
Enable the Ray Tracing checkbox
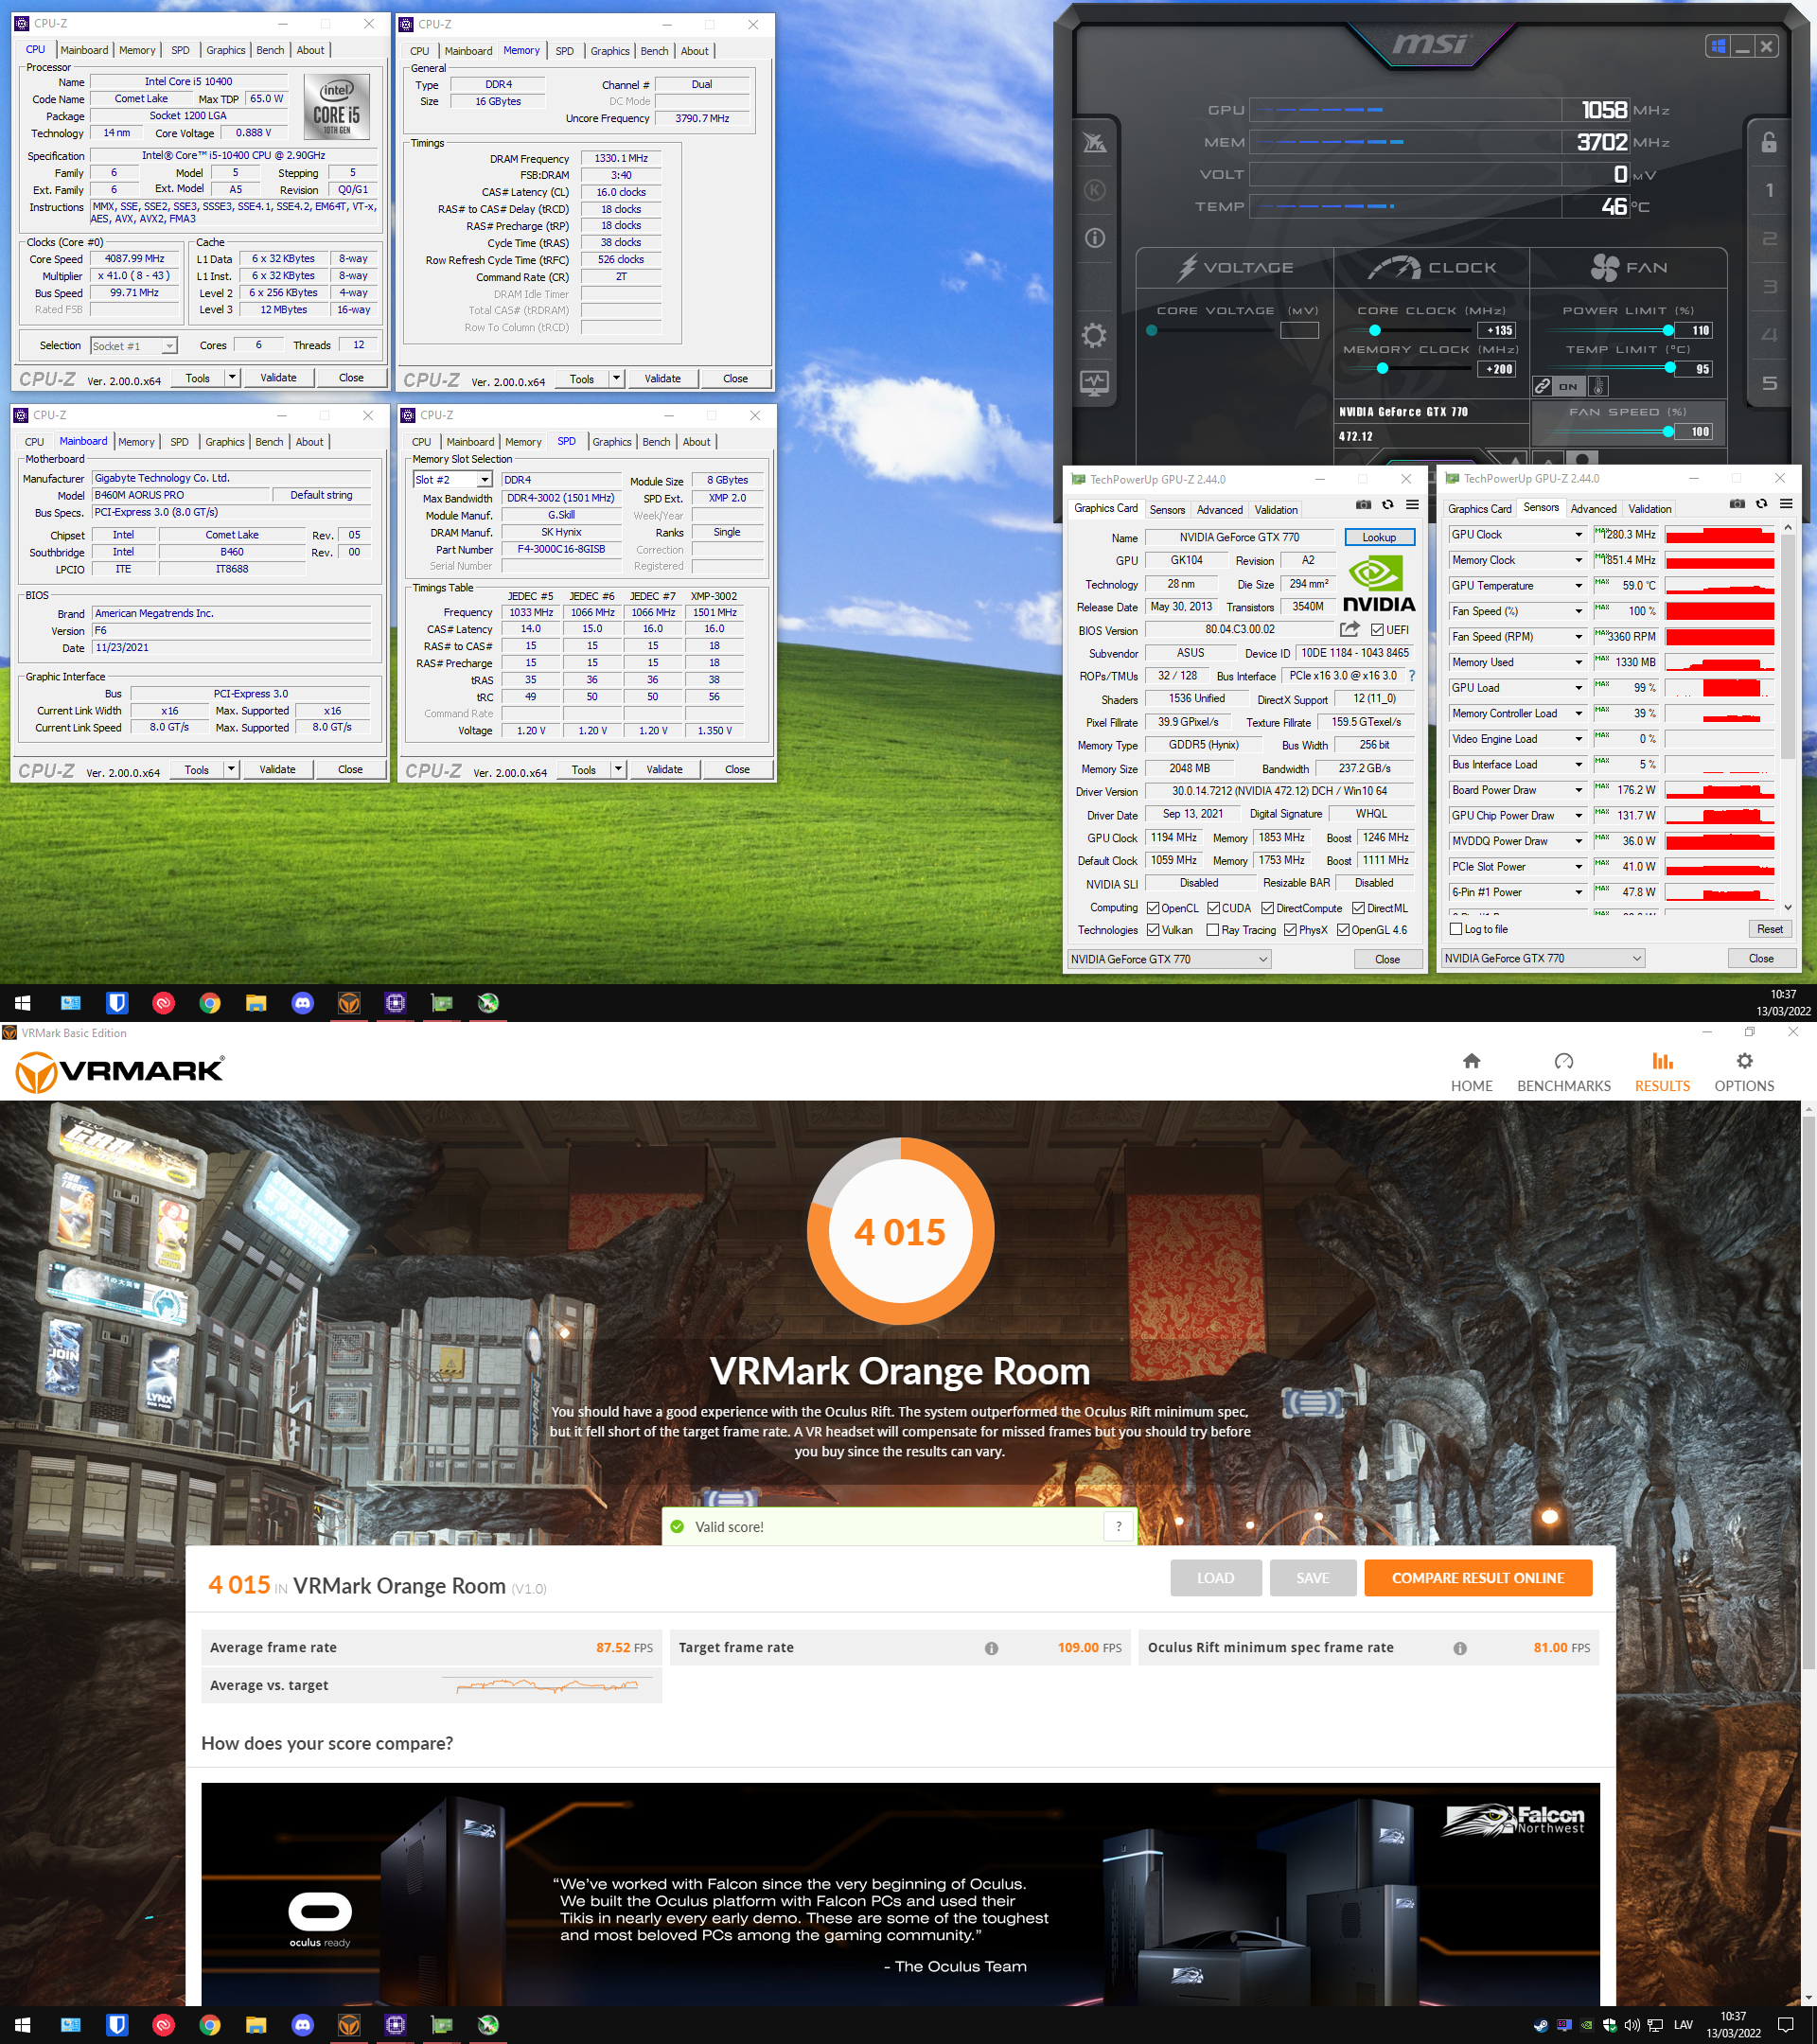click(x=1212, y=930)
